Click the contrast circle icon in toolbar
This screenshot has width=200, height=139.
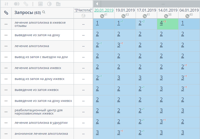pos(49,4)
